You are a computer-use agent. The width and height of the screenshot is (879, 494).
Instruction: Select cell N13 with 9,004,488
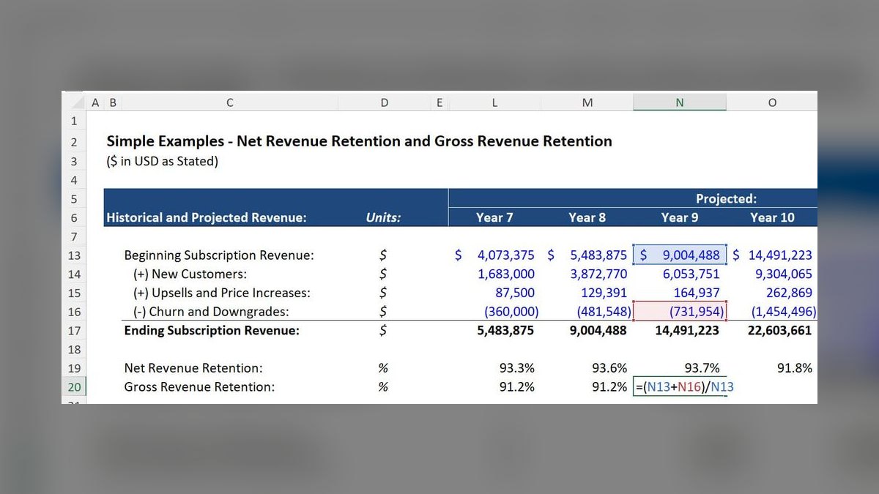coord(680,255)
